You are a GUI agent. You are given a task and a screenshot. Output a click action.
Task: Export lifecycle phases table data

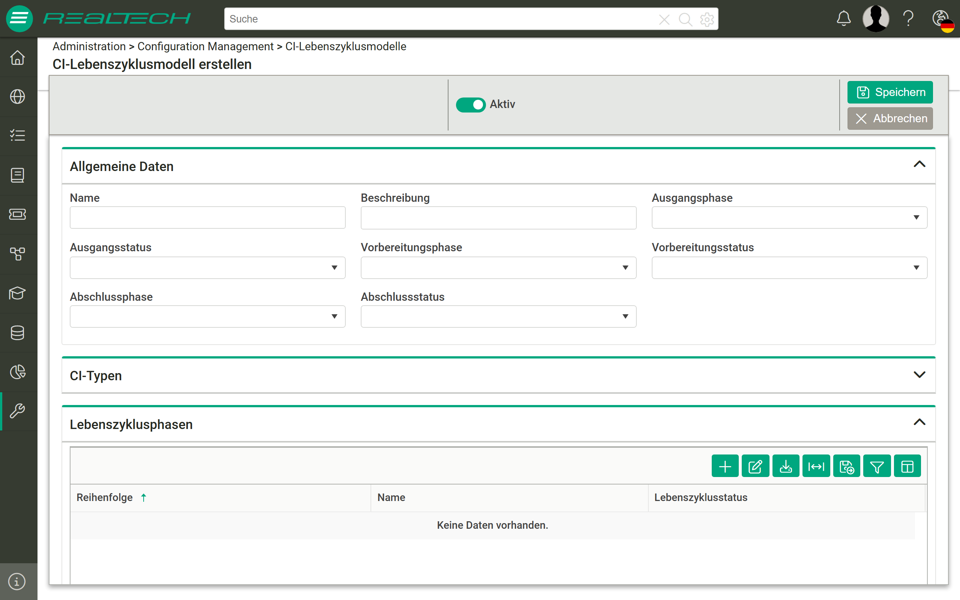(786, 466)
